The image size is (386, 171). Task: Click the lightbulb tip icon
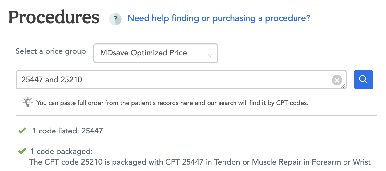[x=28, y=102]
